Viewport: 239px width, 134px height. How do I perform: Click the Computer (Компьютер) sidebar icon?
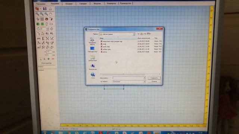coord(93,67)
